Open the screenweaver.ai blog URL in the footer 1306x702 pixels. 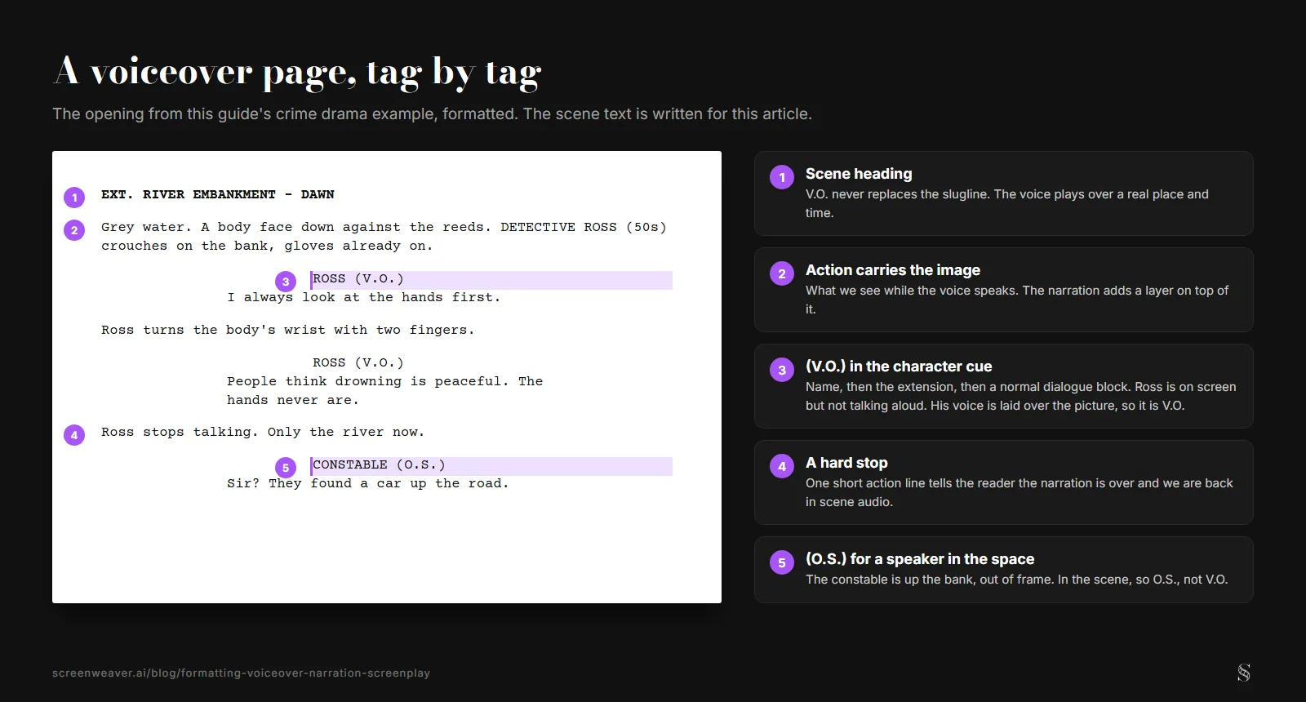(241, 673)
